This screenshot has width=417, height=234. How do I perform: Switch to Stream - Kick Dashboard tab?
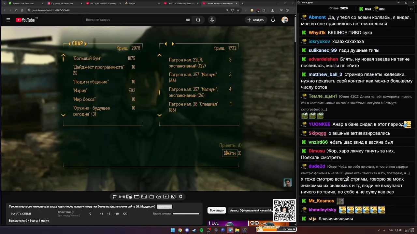(x=25, y=3)
